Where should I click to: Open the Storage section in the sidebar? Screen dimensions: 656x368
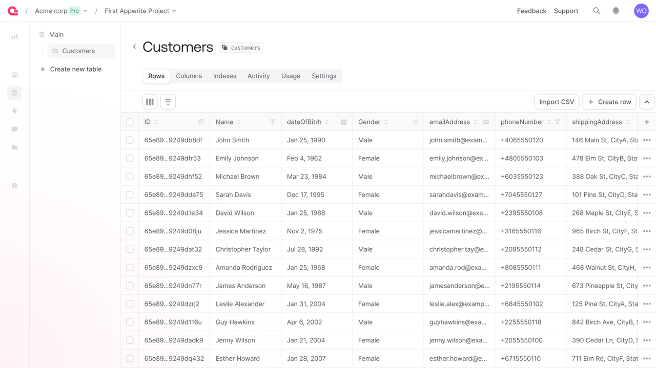tap(14, 148)
